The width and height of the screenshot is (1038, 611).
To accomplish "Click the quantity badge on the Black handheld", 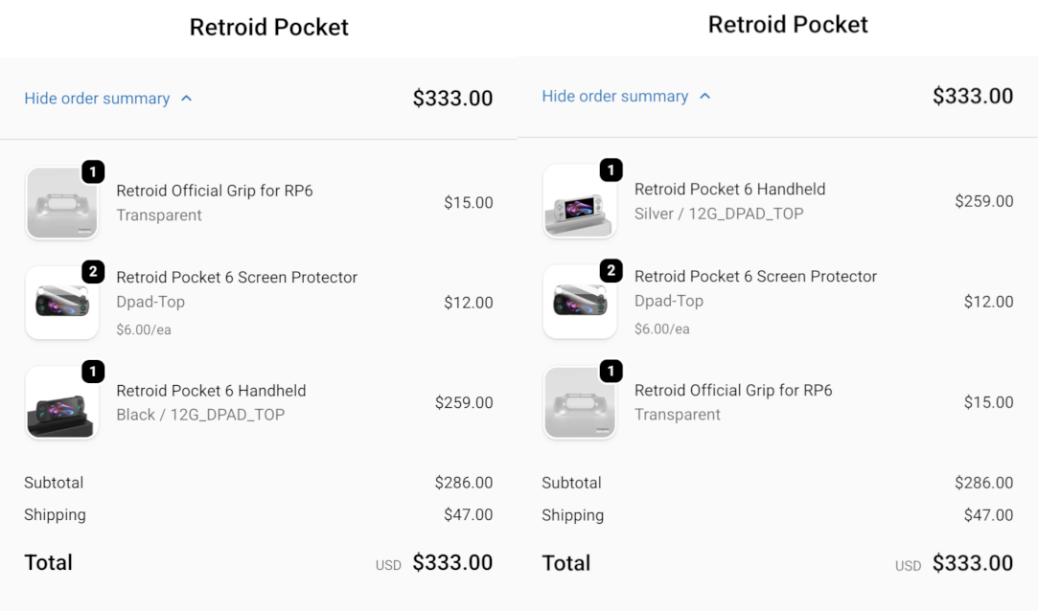I will click(x=93, y=372).
